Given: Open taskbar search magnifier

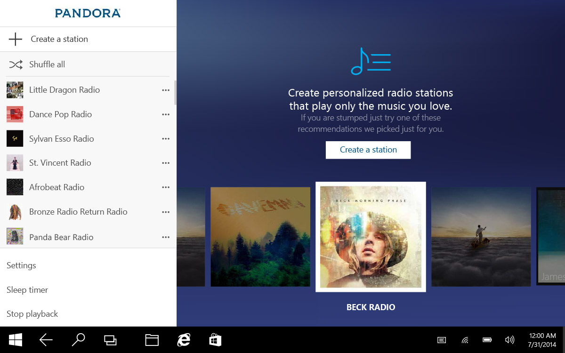Looking at the screenshot, I should pos(78,340).
